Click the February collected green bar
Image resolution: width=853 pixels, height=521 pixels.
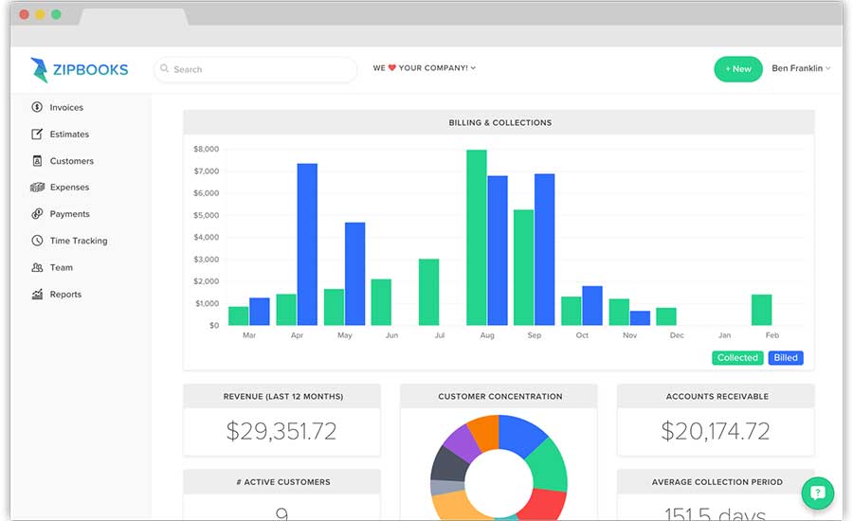point(762,310)
